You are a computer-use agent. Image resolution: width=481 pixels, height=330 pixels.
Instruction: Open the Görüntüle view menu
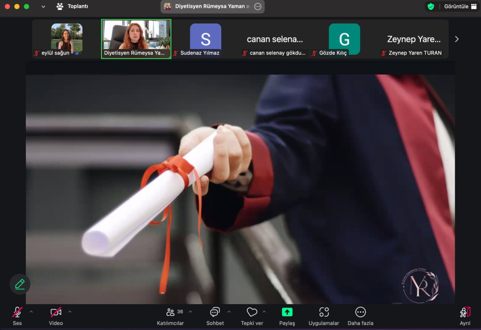pyautogui.click(x=459, y=7)
